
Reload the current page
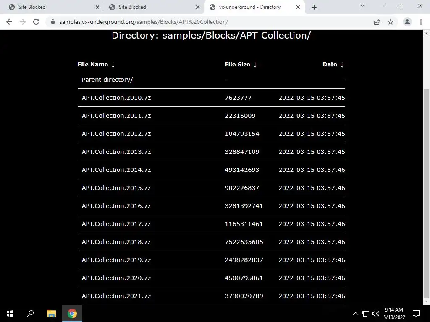[x=36, y=22]
